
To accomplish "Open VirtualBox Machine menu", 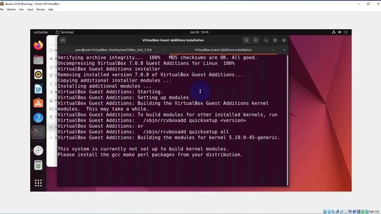I will (11, 10).
